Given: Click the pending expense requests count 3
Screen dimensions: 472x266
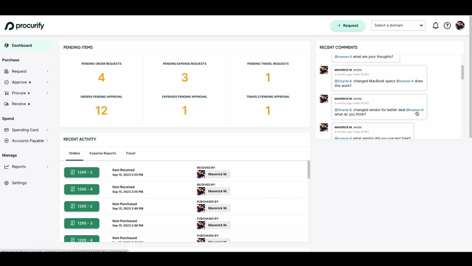Looking at the screenshot, I should (184, 78).
